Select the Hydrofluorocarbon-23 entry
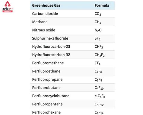Viewport: 143px width, 115px height. point(51,46)
